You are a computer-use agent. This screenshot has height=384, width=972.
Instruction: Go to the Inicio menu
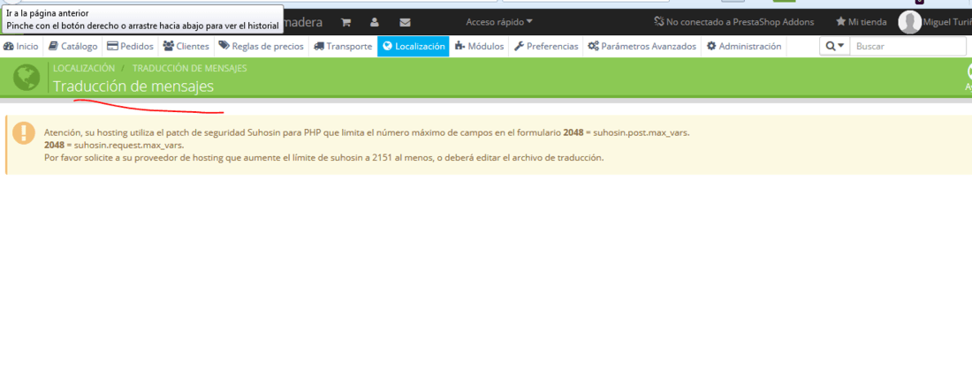(x=21, y=46)
